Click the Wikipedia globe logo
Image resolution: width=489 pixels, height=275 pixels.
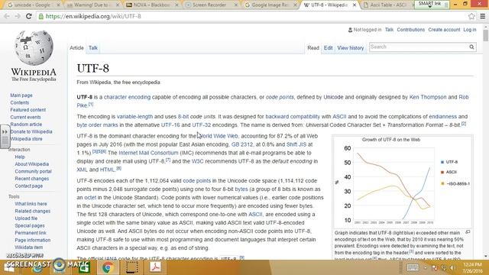(34, 47)
